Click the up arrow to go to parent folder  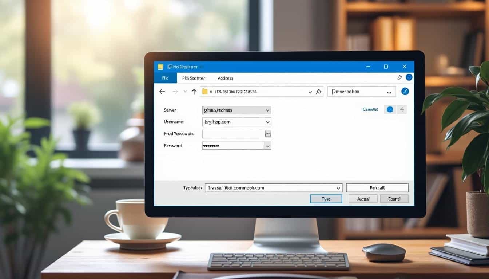pyautogui.click(x=194, y=91)
